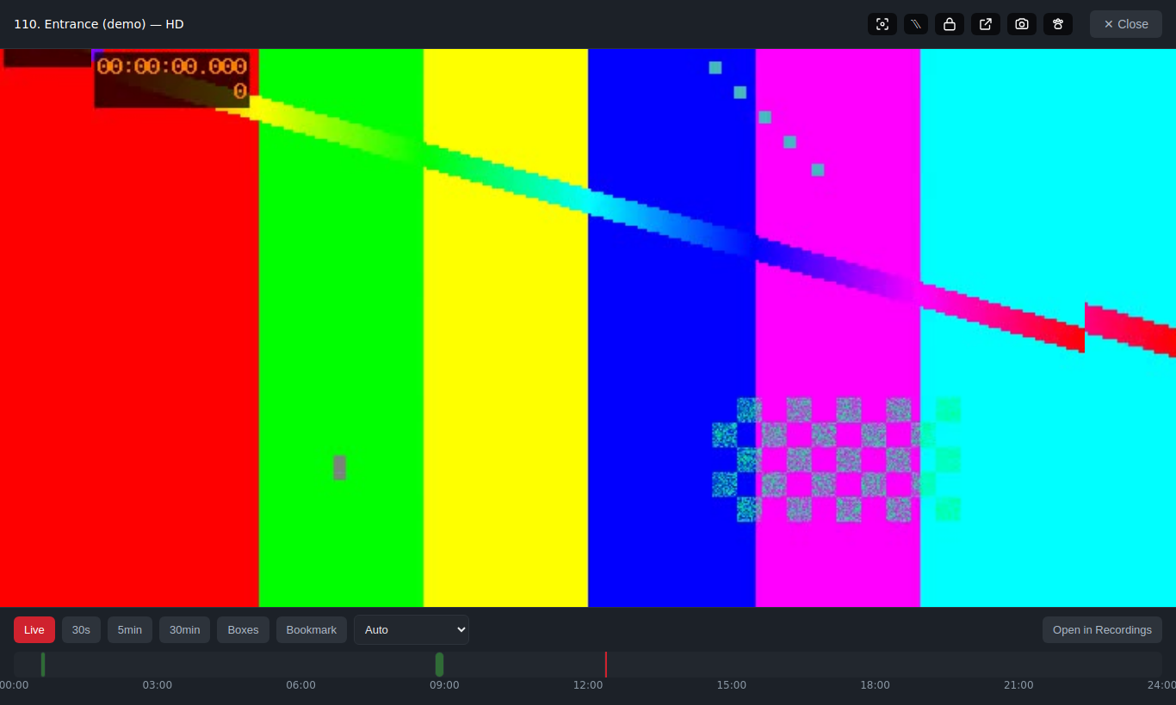Open stream in new window icon
Screen dimensions: 1176x705
click(986, 24)
